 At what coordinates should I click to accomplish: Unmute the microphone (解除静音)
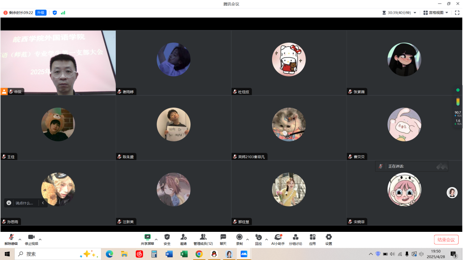tap(11, 239)
